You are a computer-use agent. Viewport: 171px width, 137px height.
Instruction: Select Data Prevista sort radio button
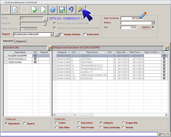click(79, 127)
